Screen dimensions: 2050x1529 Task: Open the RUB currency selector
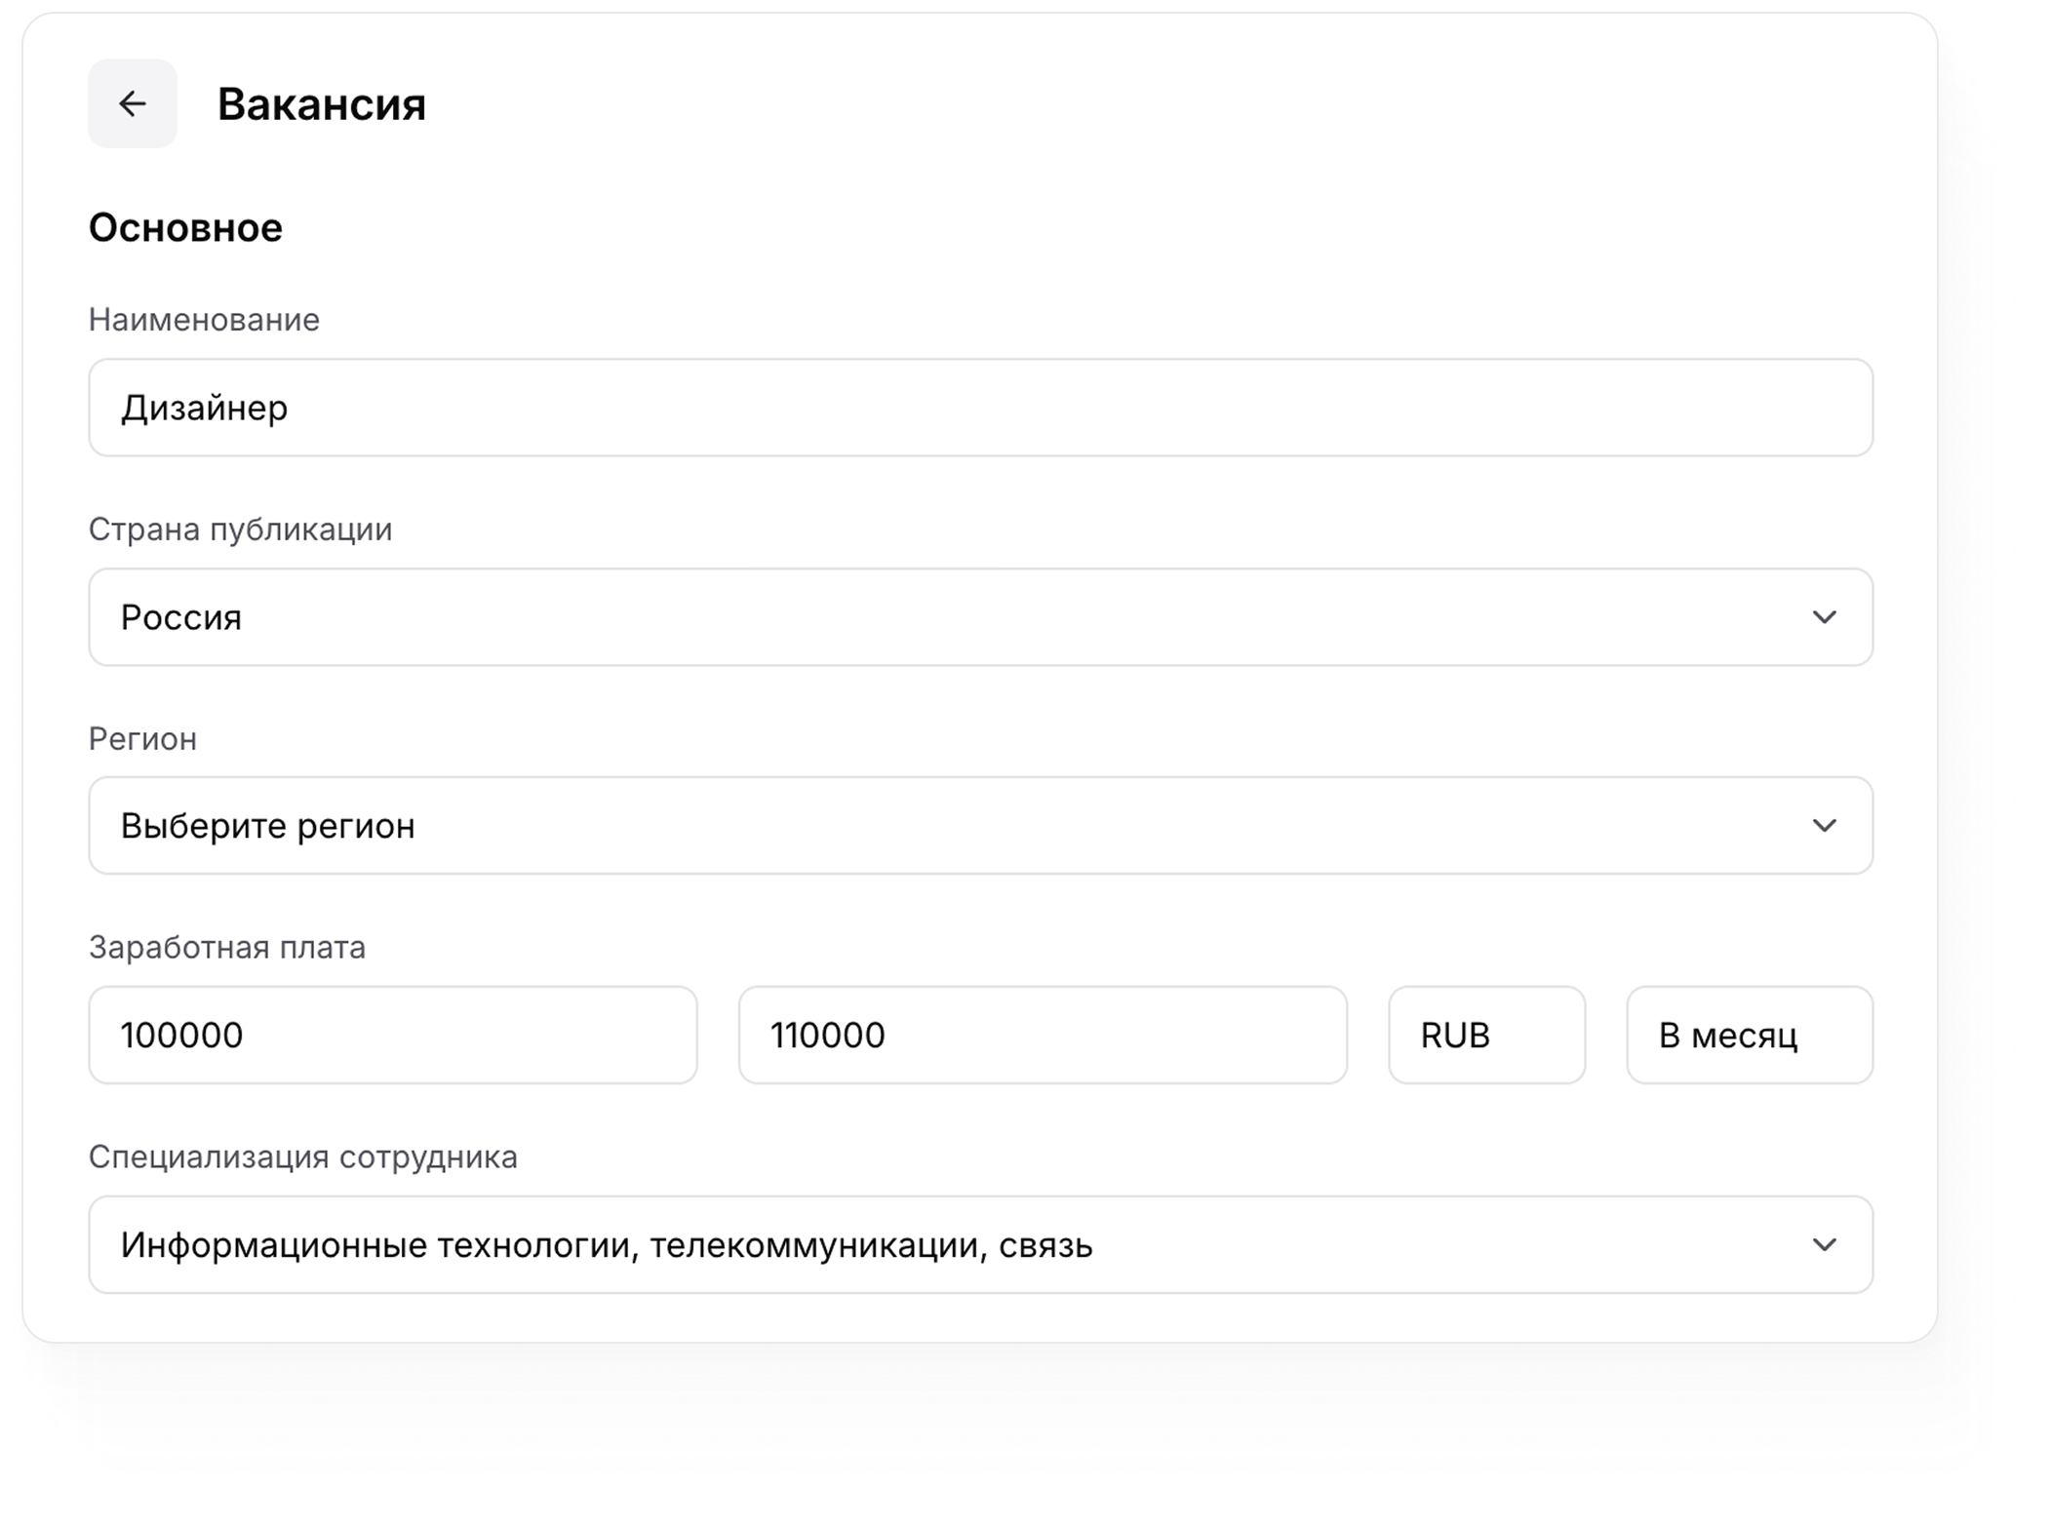(1485, 1035)
